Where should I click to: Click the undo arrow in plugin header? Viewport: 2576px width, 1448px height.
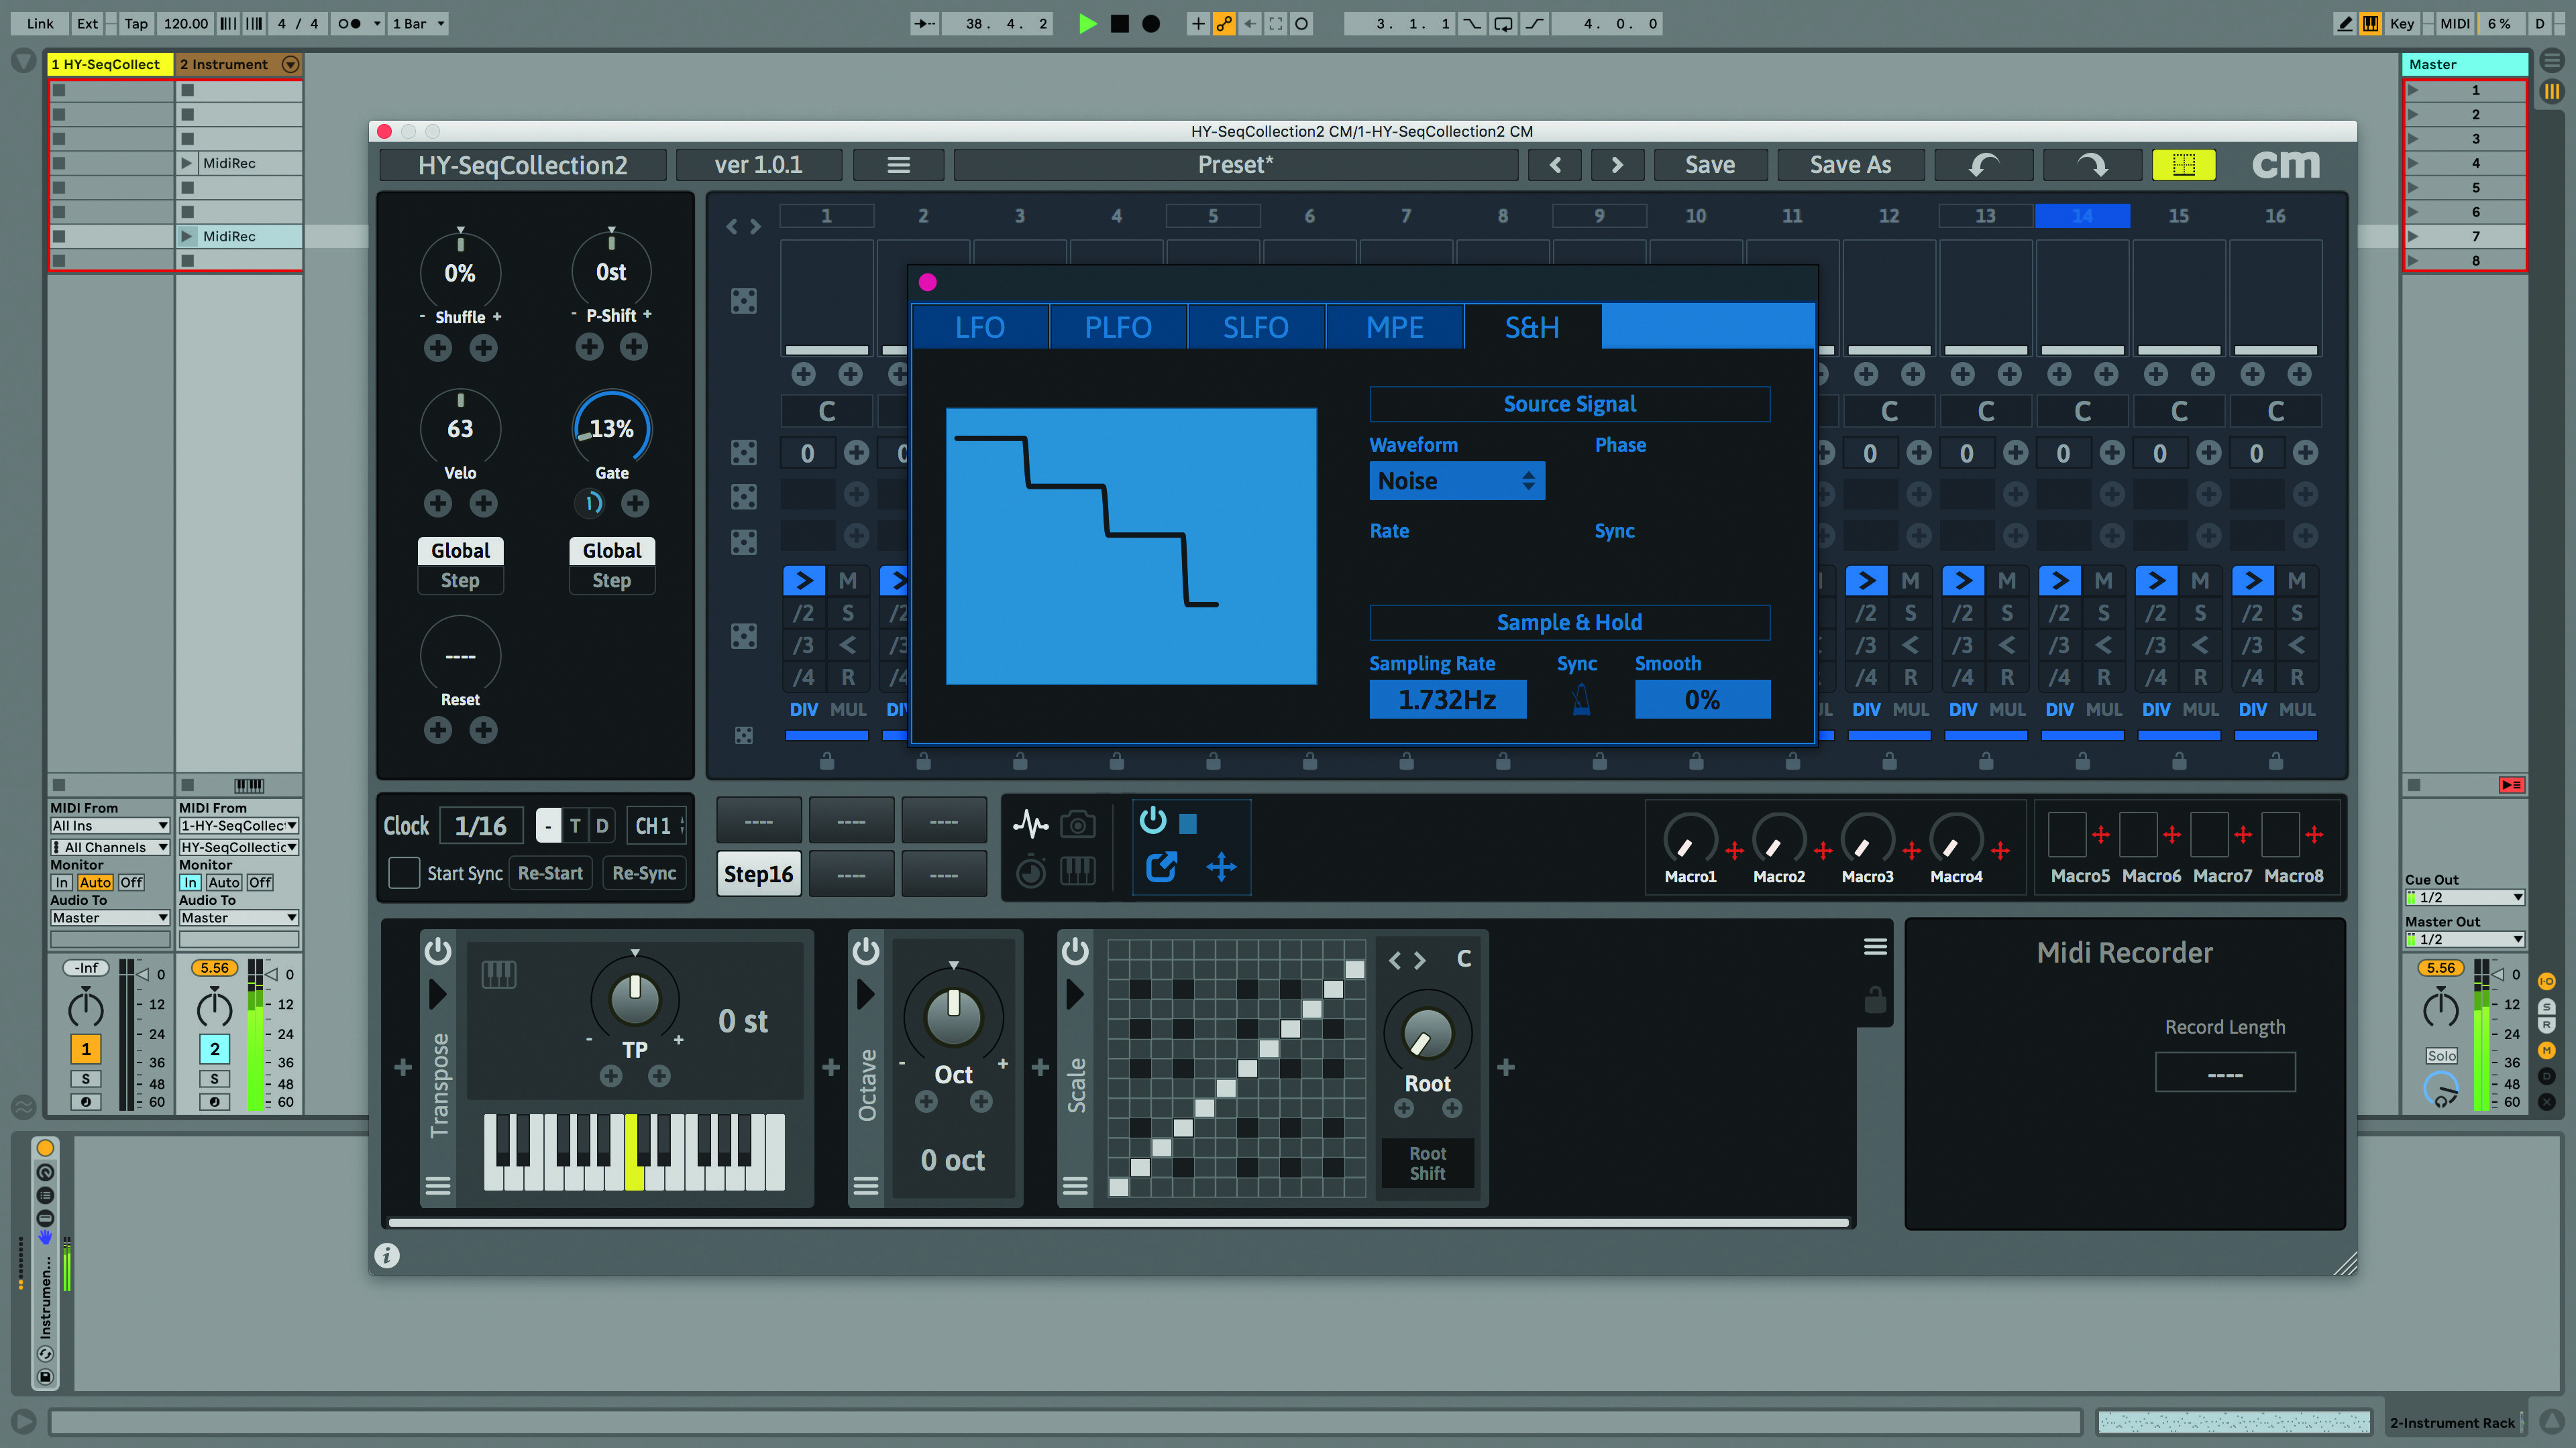pyautogui.click(x=1984, y=165)
